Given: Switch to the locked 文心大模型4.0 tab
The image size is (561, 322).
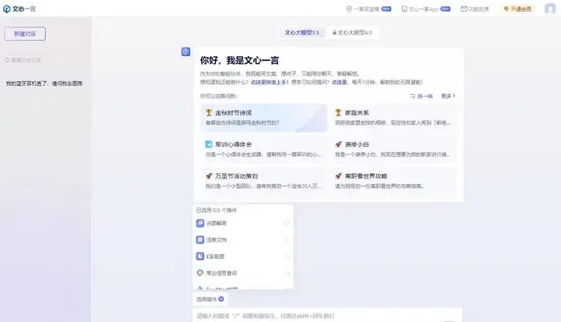Looking at the screenshot, I should coord(352,33).
